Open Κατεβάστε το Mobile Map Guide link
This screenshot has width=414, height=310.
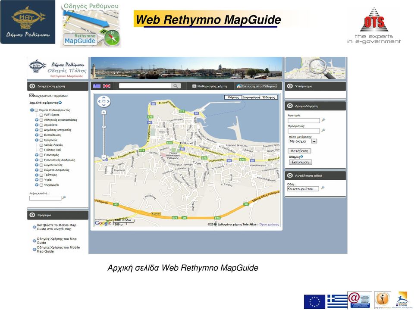pyautogui.click(x=56, y=227)
